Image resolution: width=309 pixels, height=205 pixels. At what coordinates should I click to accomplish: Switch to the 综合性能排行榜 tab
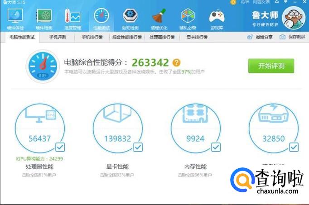pos(127,37)
